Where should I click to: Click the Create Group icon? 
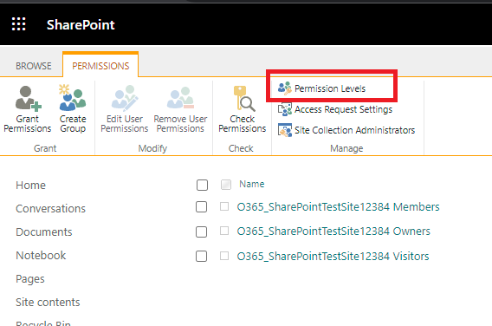[73, 97]
